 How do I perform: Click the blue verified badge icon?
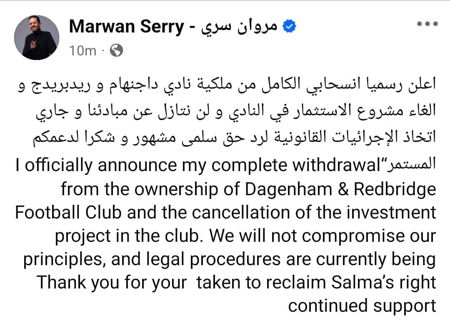(x=289, y=26)
